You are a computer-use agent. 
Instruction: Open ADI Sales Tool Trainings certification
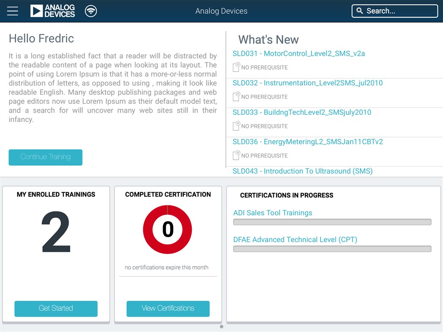pyautogui.click(x=273, y=213)
